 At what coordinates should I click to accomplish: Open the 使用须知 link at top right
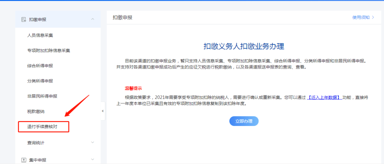tap(361, 17)
